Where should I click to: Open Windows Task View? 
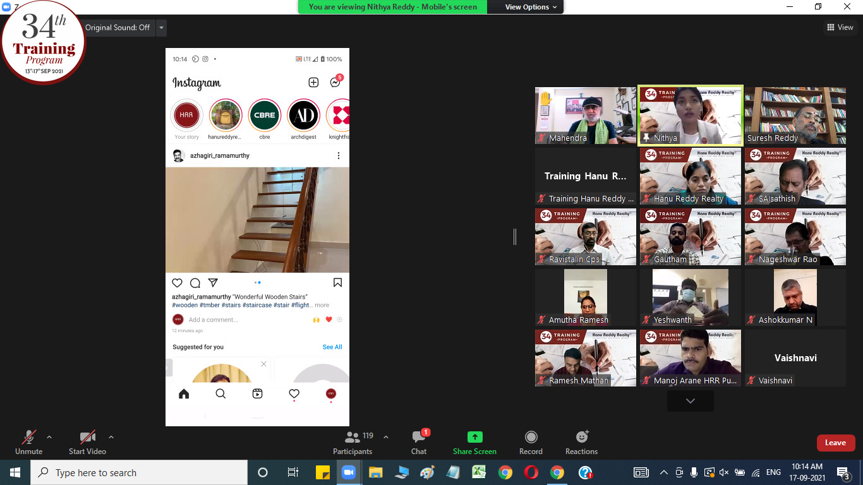(x=293, y=472)
